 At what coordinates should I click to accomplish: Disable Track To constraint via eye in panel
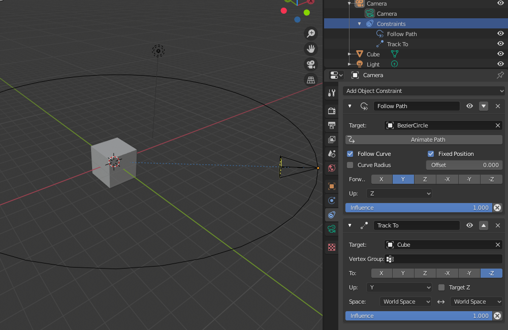(x=469, y=225)
